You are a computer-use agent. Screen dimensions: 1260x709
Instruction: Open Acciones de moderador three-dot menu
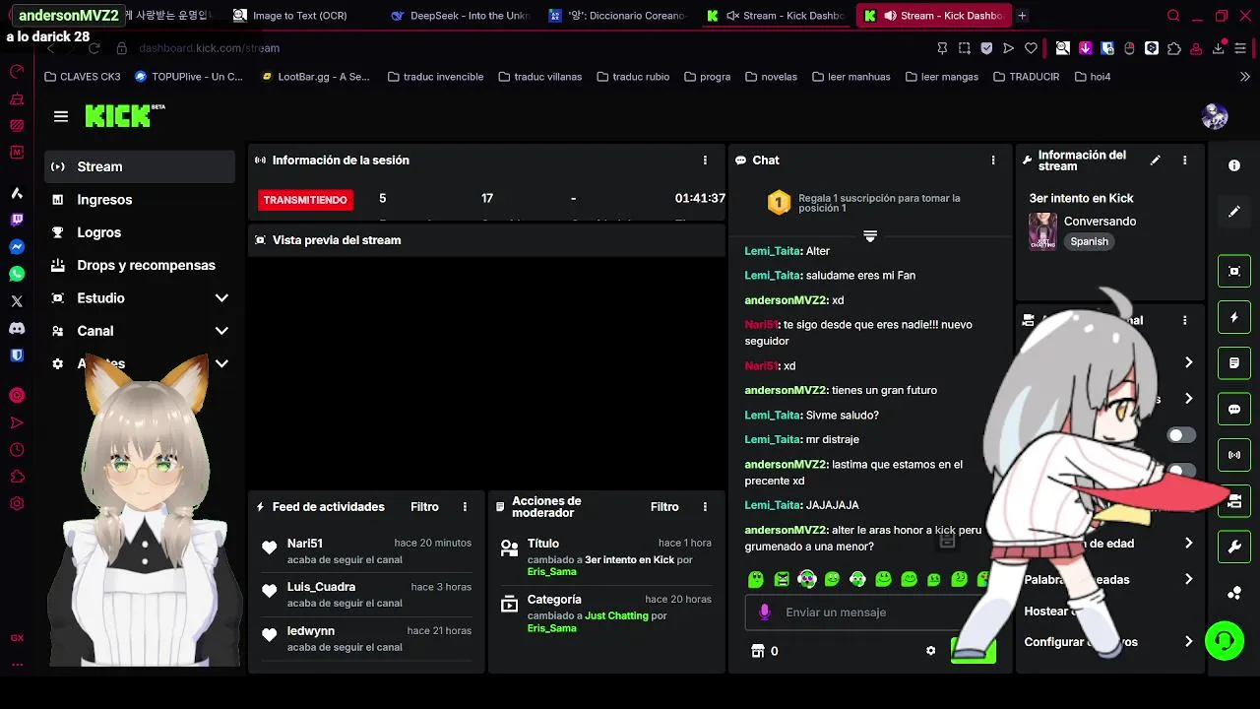705,507
